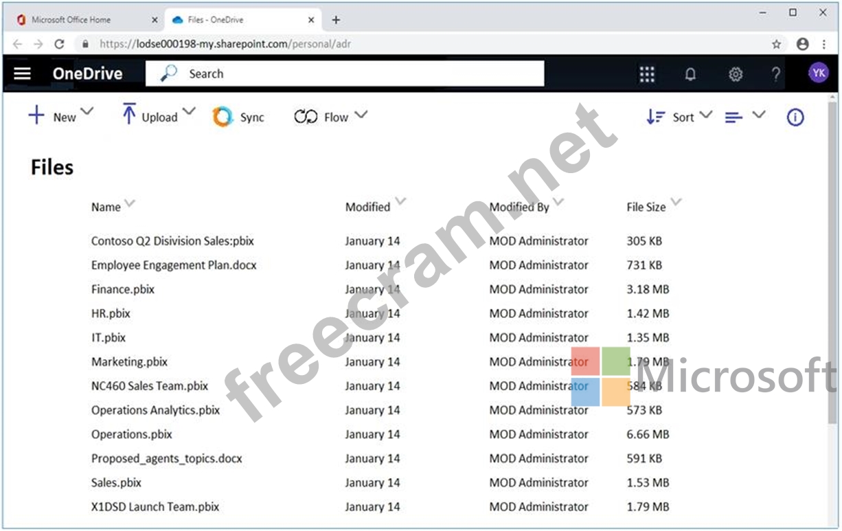Expand the Upload dropdown chevron
This screenshot has width=842, height=531.
tap(188, 111)
